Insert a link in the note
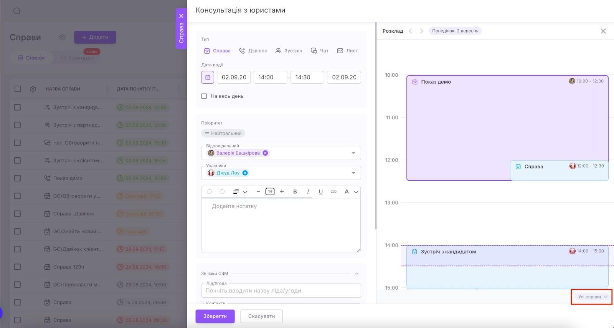Screen dimensions: 614x328 pyautogui.click(x=333, y=191)
